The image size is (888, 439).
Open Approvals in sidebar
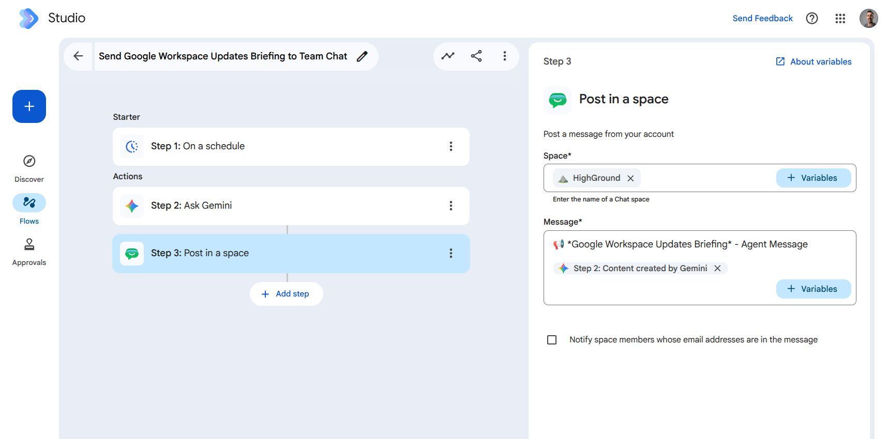tap(29, 252)
